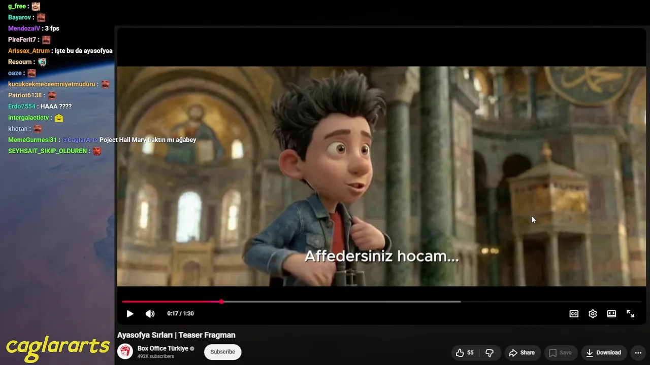
Task: Play the paused video
Action: point(130,314)
